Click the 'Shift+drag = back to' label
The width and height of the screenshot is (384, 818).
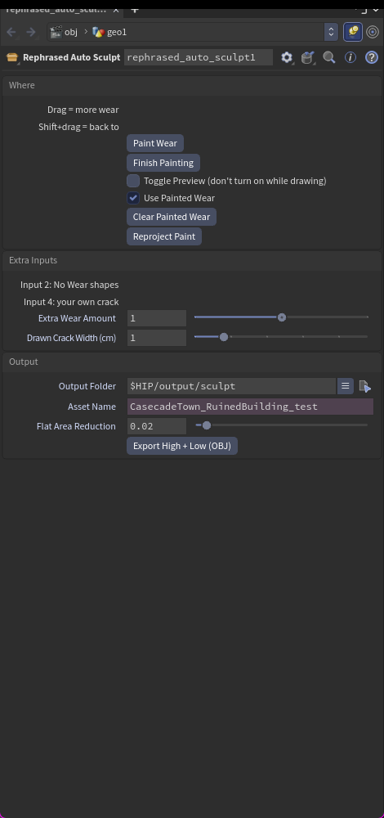pos(78,127)
